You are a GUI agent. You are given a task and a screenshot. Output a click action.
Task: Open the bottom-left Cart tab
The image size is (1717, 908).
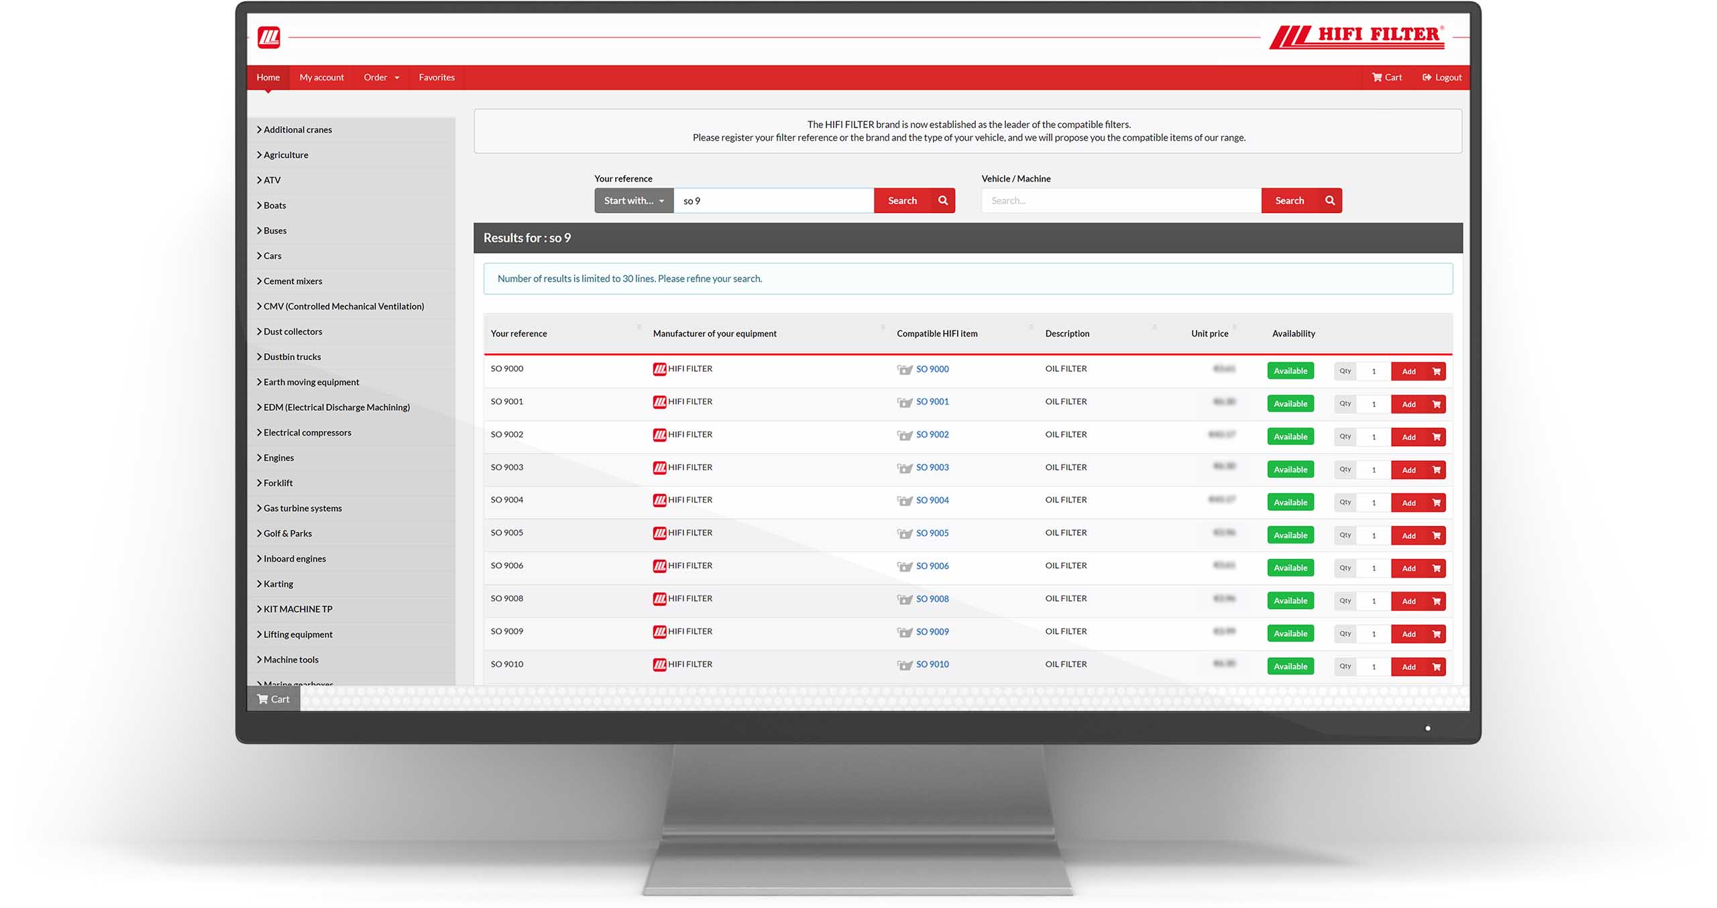click(x=273, y=699)
